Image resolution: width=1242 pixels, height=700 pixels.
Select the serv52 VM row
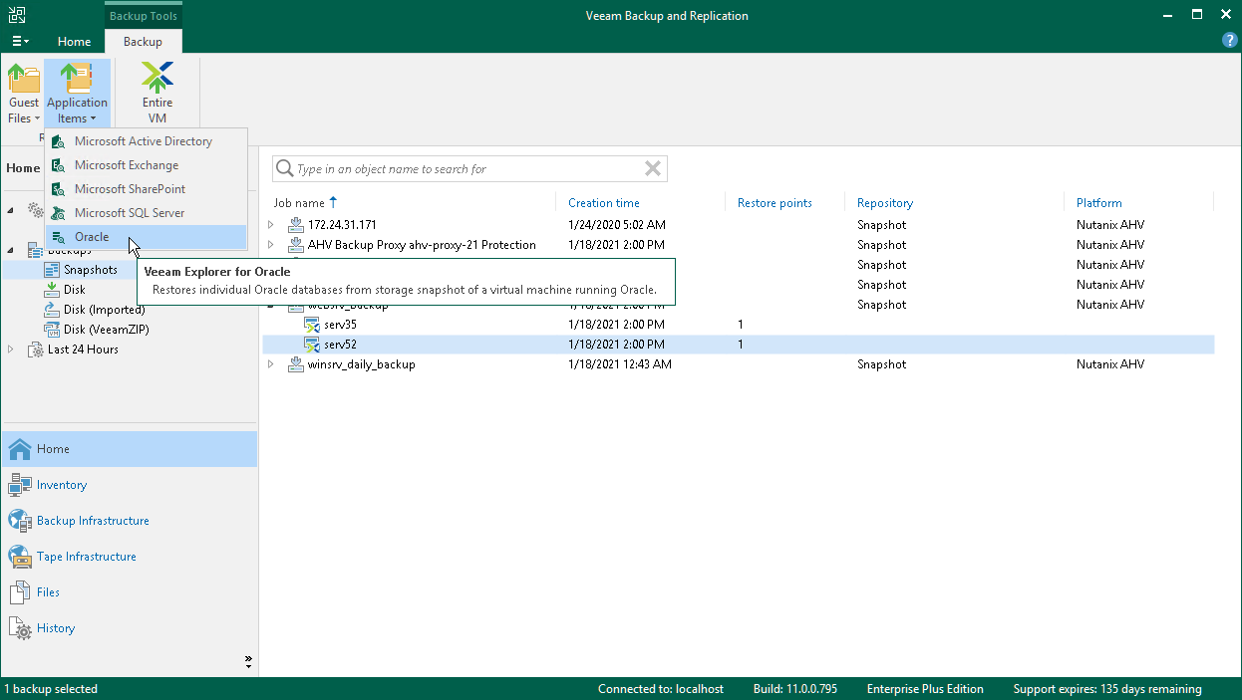point(739,345)
